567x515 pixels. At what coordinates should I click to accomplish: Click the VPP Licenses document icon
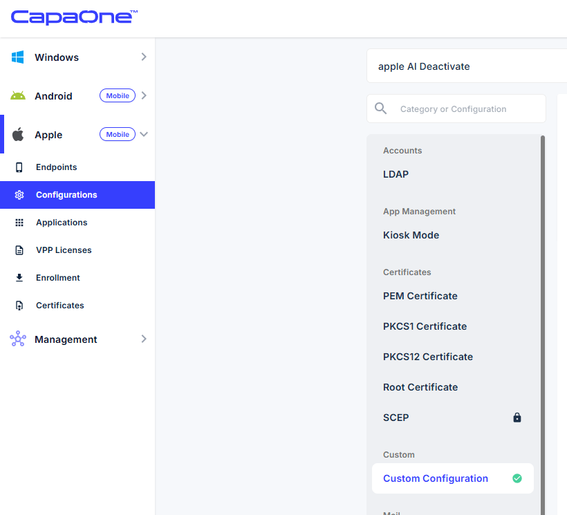point(19,250)
